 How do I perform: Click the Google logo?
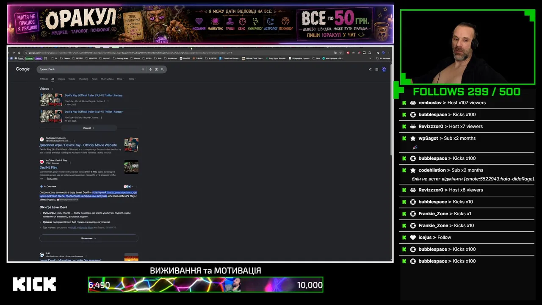(23, 69)
